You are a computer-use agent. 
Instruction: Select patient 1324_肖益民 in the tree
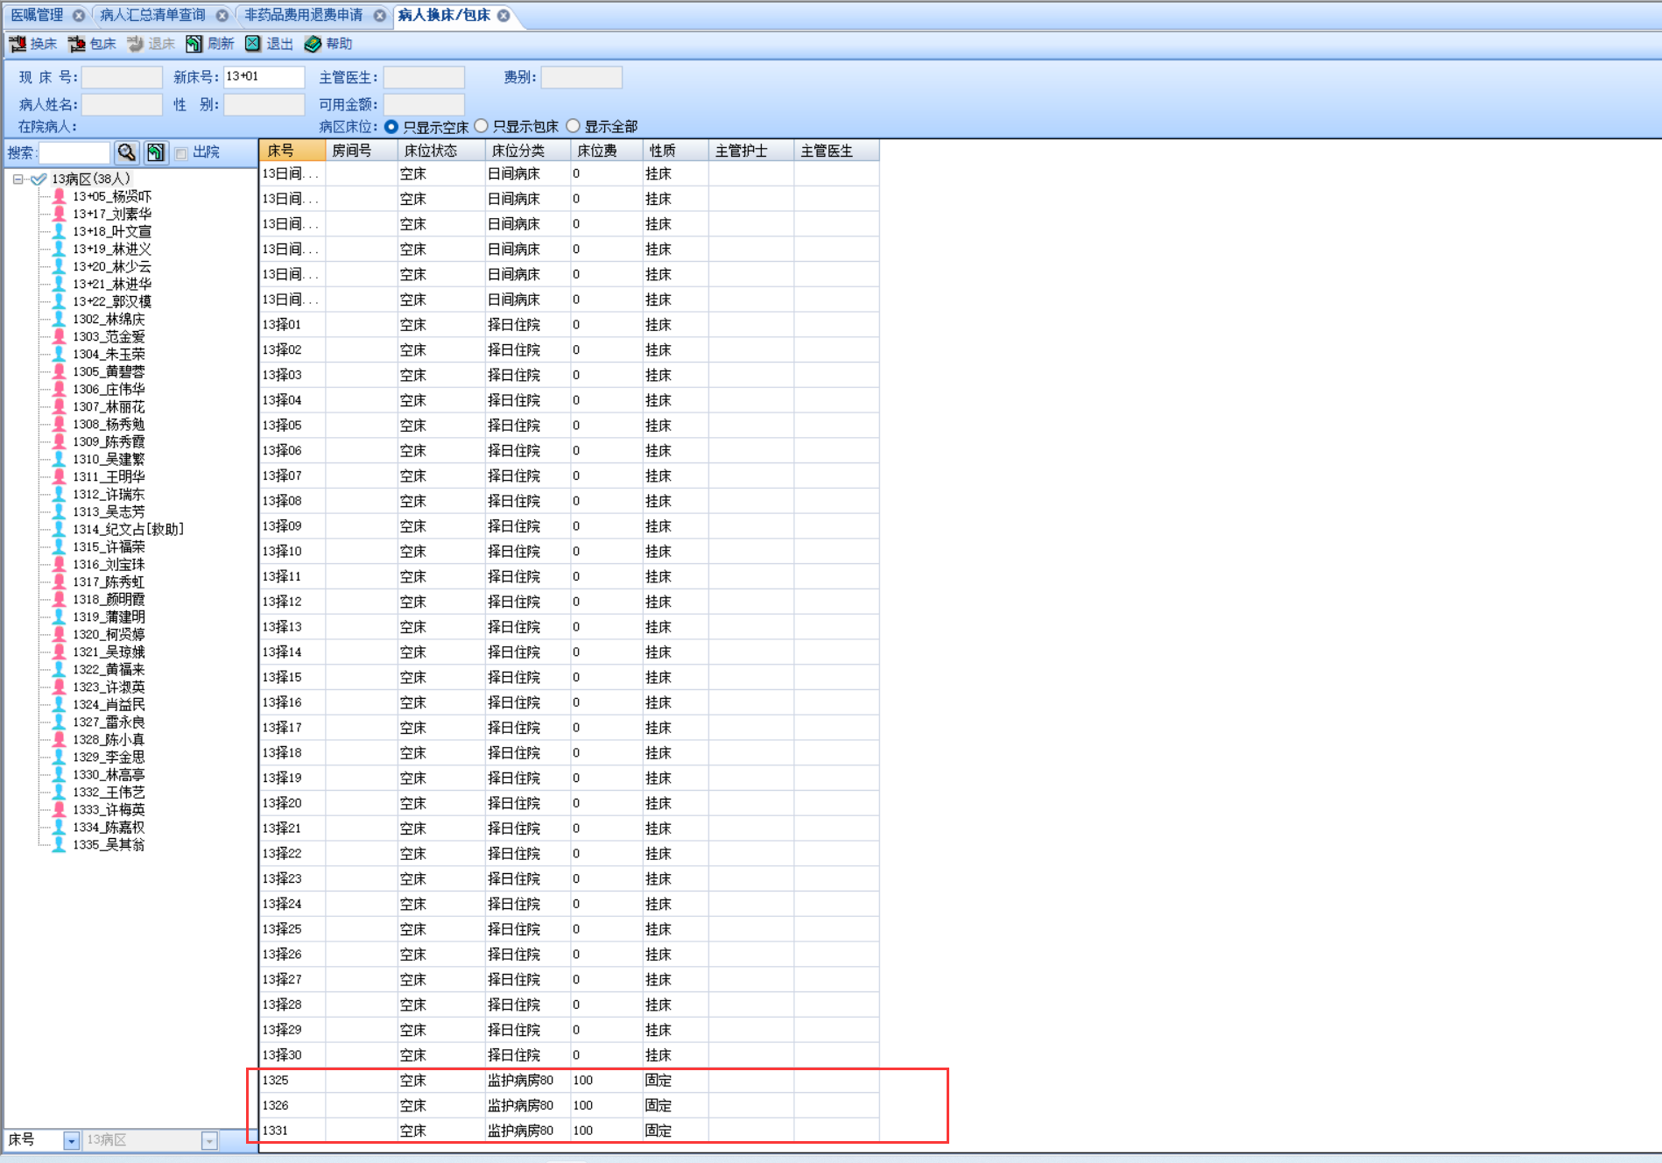click(109, 704)
